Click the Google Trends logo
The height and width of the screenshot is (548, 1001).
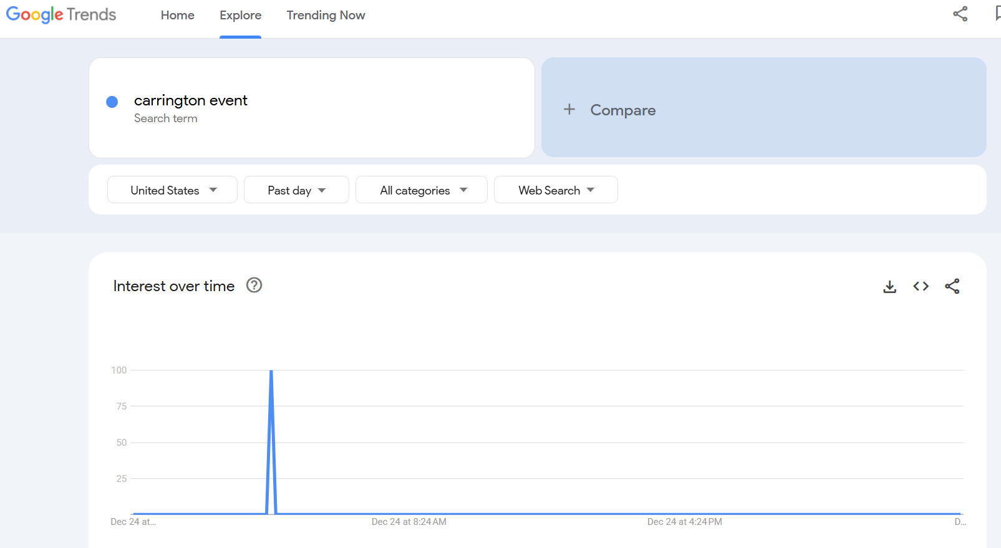click(61, 14)
